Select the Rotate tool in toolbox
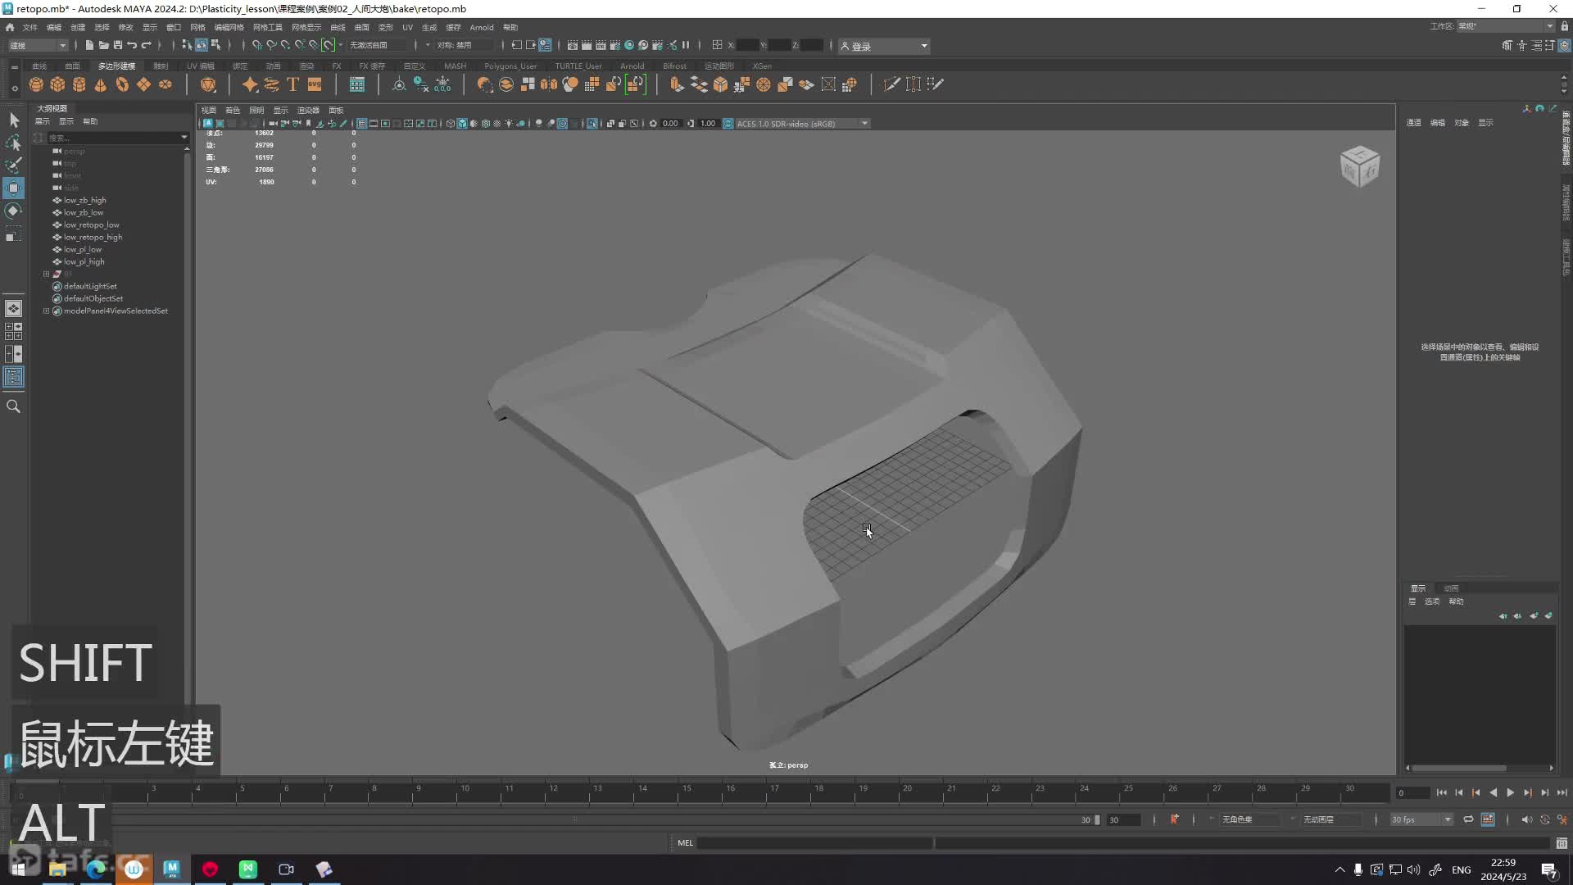This screenshot has height=885, width=1573. [14, 211]
